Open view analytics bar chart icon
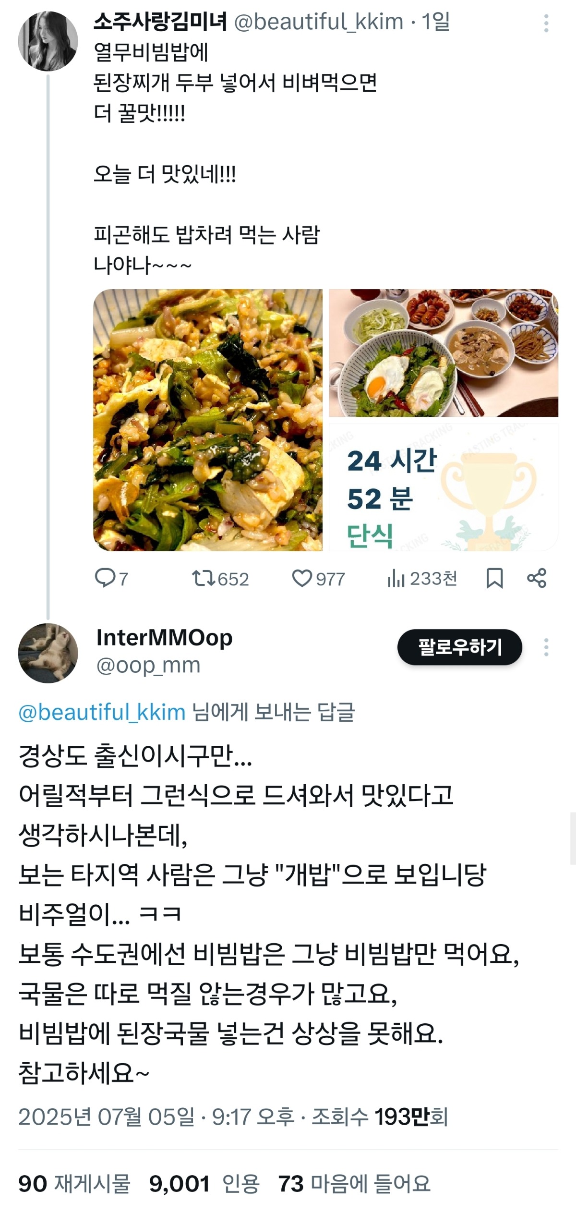Image resolution: width=576 pixels, height=1214 pixels. click(x=396, y=579)
